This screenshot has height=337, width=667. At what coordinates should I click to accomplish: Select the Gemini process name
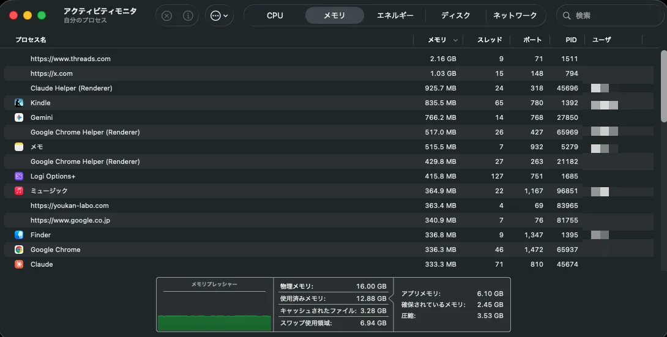(42, 117)
